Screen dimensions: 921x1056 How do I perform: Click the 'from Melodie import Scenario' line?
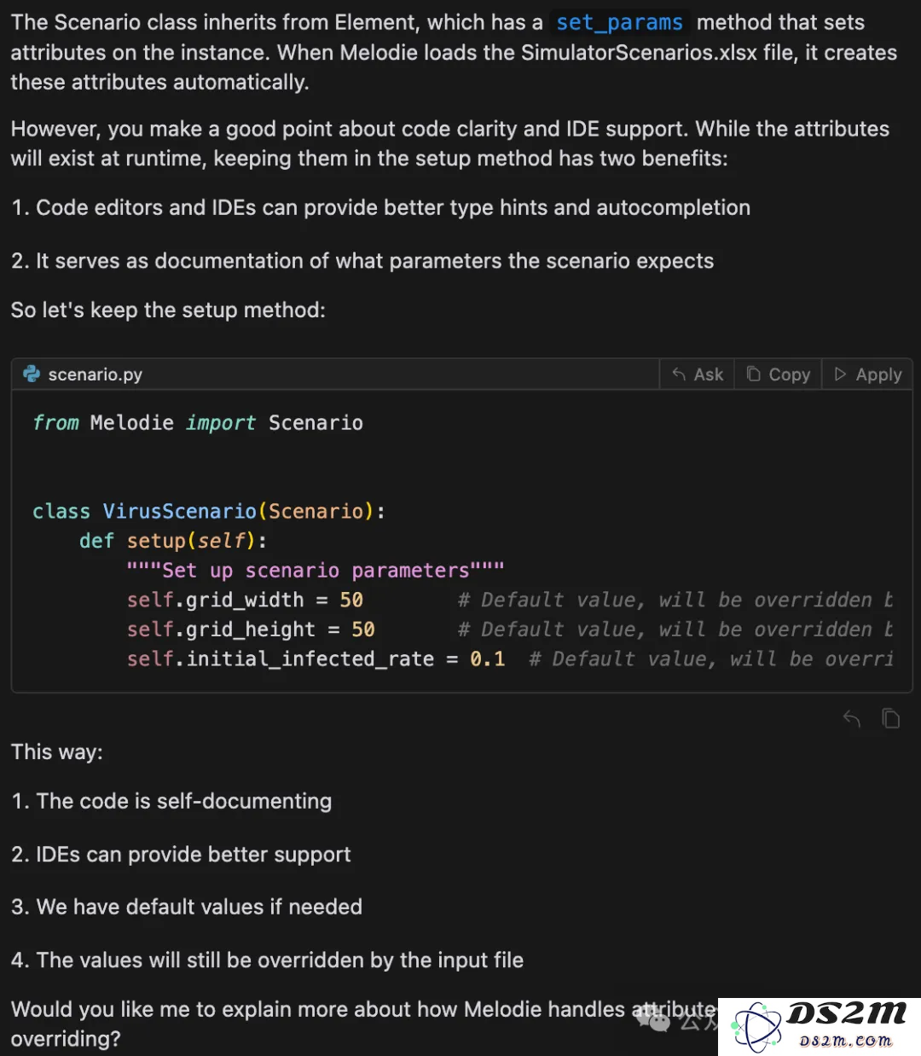pyautogui.click(x=198, y=423)
